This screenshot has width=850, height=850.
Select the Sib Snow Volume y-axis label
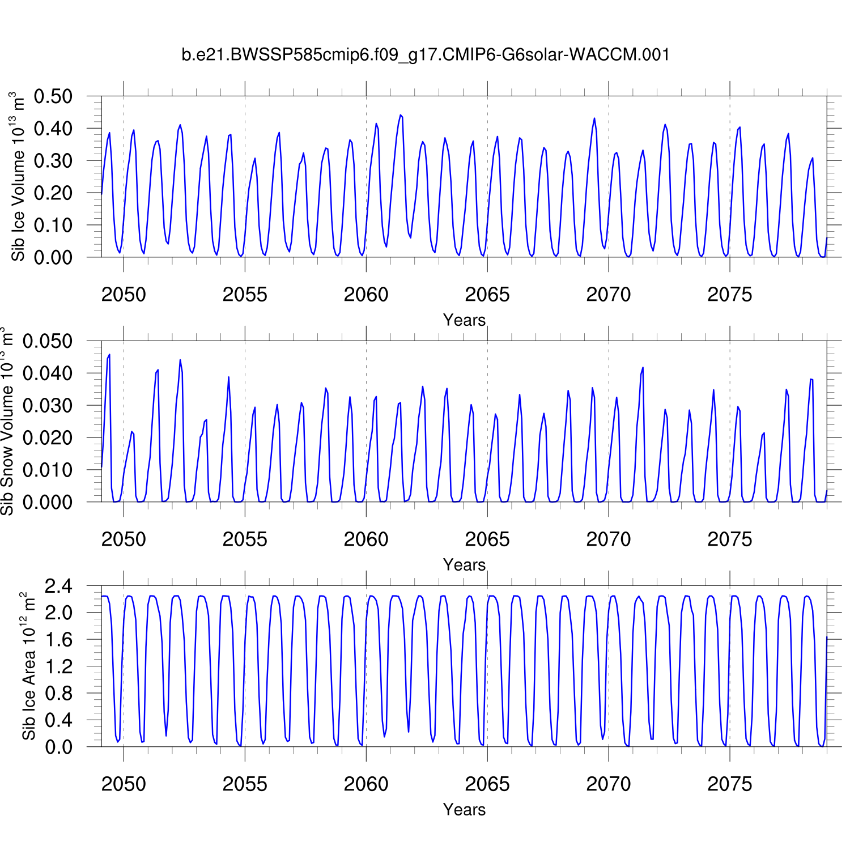coord(7,421)
